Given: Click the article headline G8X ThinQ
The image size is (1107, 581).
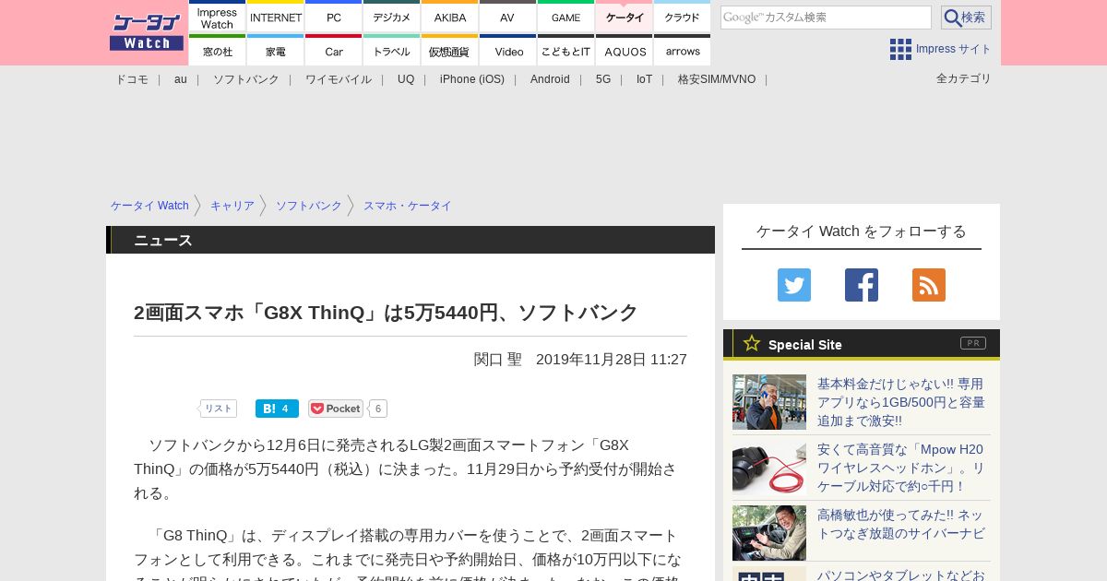Looking at the screenshot, I should pyautogui.click(x=386, y=313).
